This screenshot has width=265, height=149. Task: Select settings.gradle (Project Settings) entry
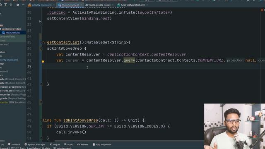[13, 99]
